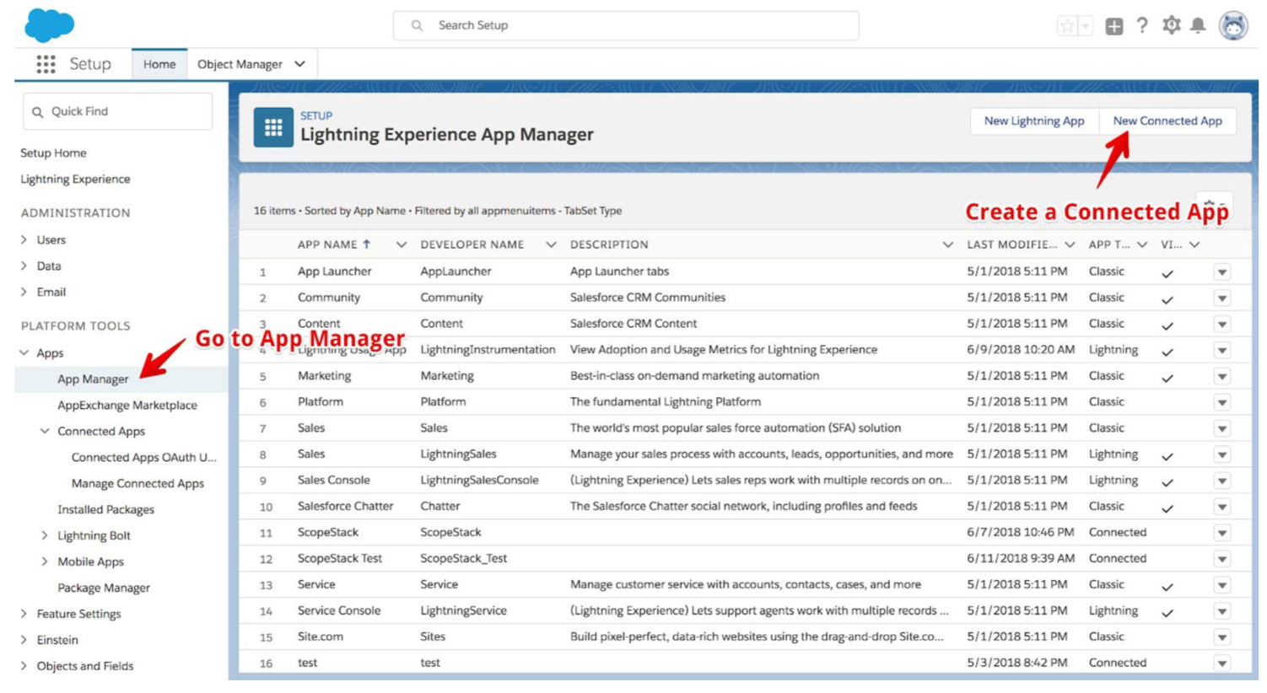The width and height of the screenshot is (1267, 693).
Task: Open row actions for Marketing app
Action: pyautogui.click(x=1222, y=377)
